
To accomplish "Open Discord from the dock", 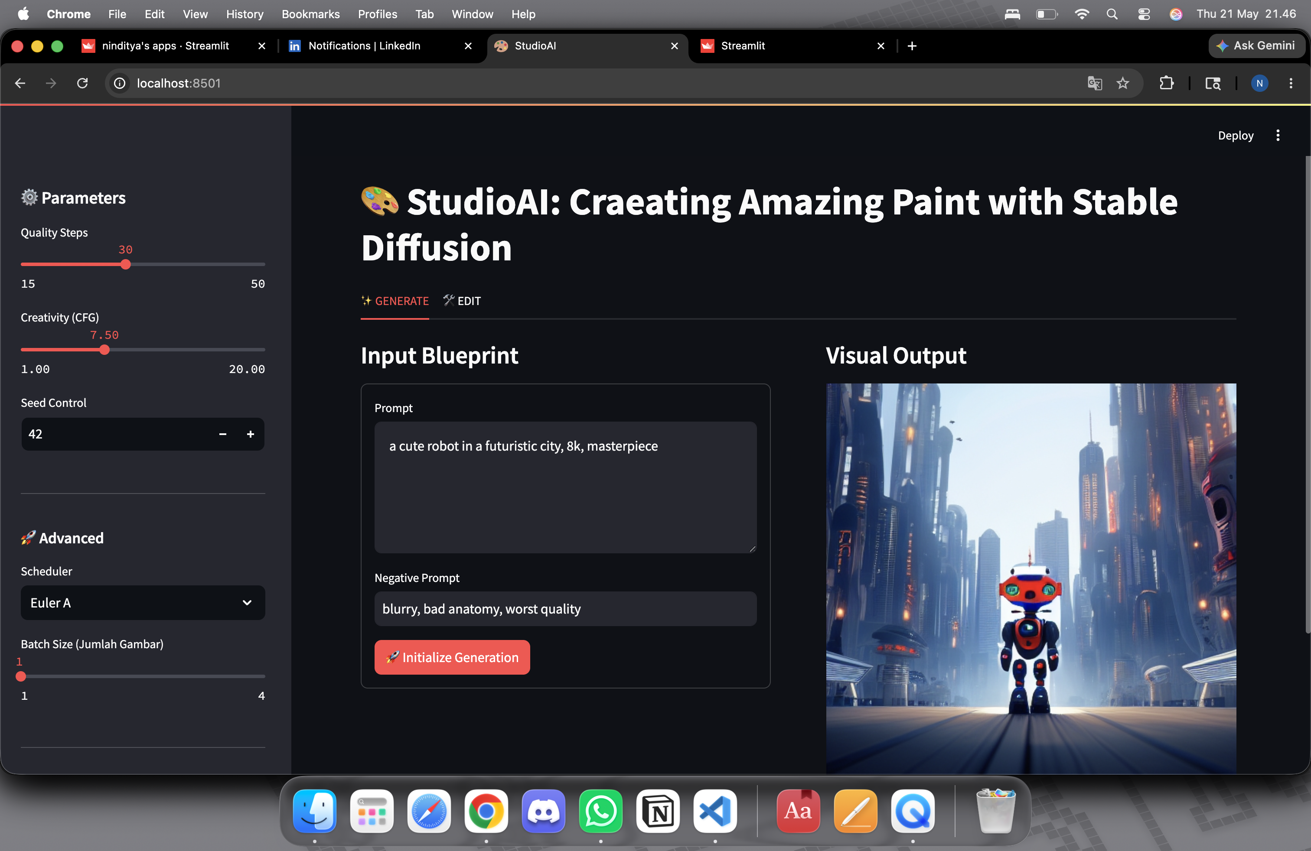I will pyautogui.click(x=544, y=812).
